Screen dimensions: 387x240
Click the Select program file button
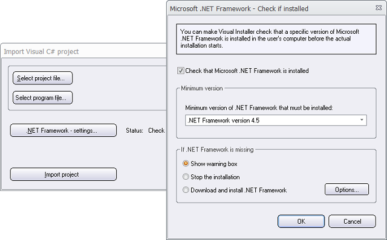tap(42, 98)
